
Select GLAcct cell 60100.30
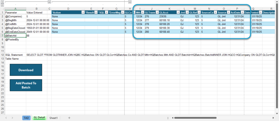click(169, 28)
